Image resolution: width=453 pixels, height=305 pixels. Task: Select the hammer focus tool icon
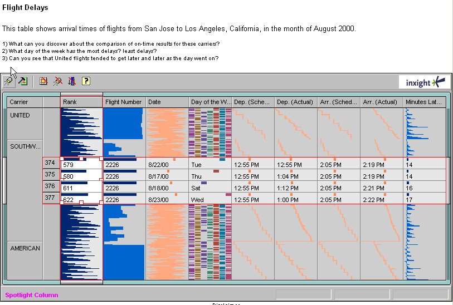[x=23, y=81]
